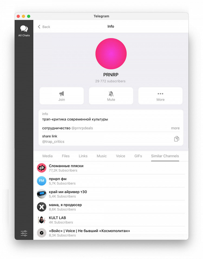The image size is (203, 259).
Task: Open край ми айривер т30 channel
Action: click(x=111, y=194)
